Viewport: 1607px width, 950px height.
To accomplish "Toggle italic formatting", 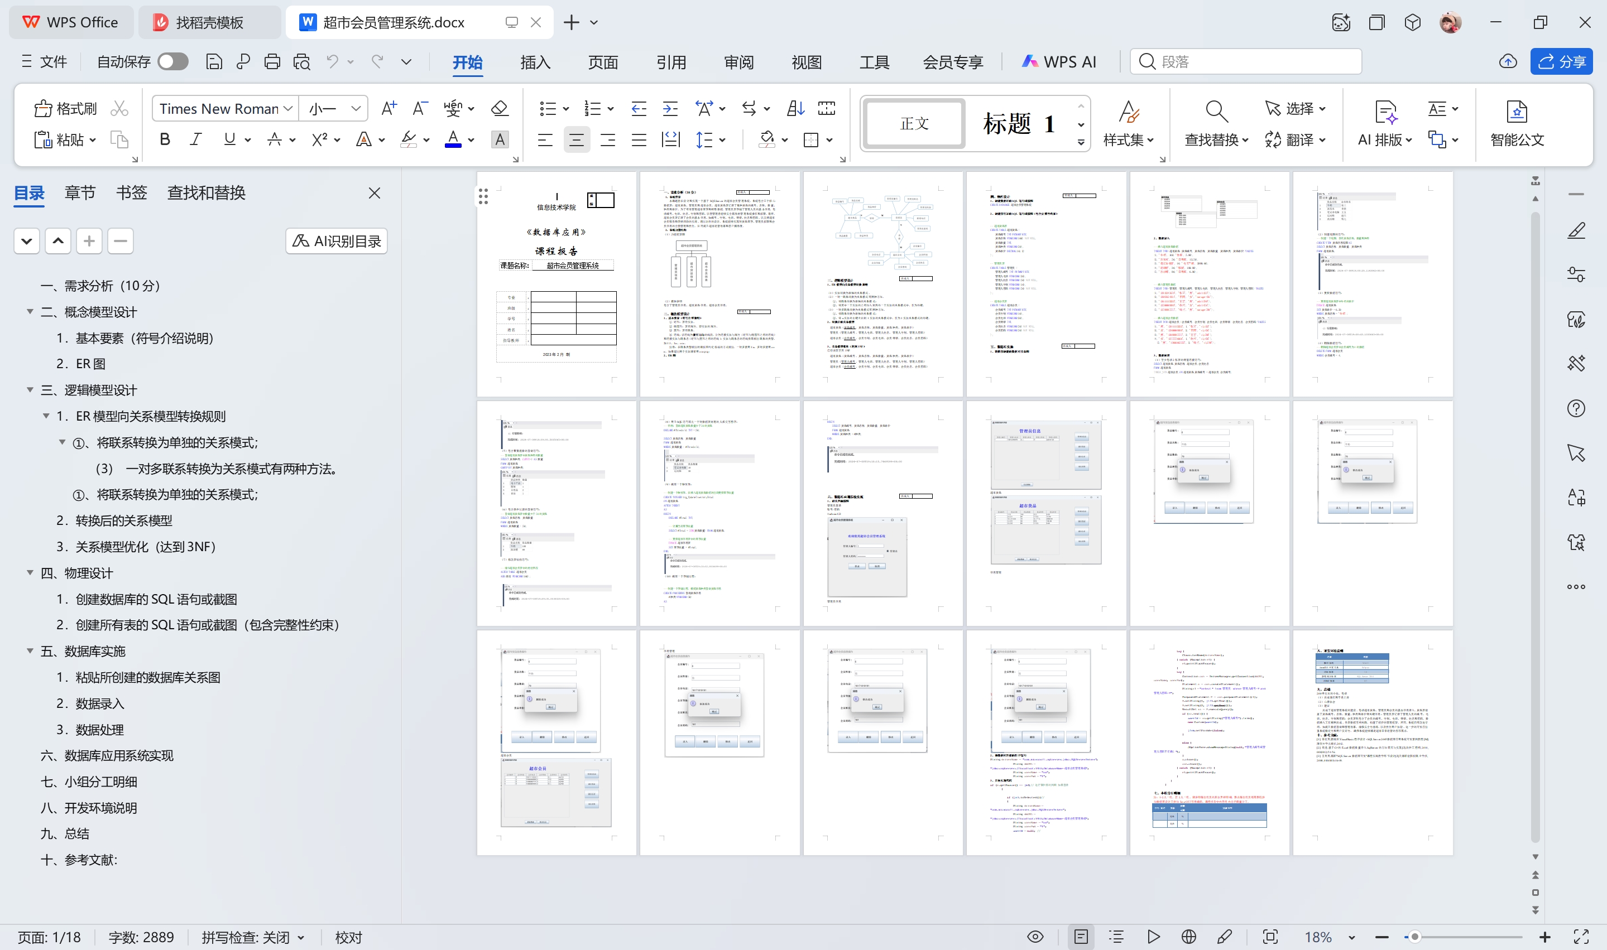I will (196, 139).
